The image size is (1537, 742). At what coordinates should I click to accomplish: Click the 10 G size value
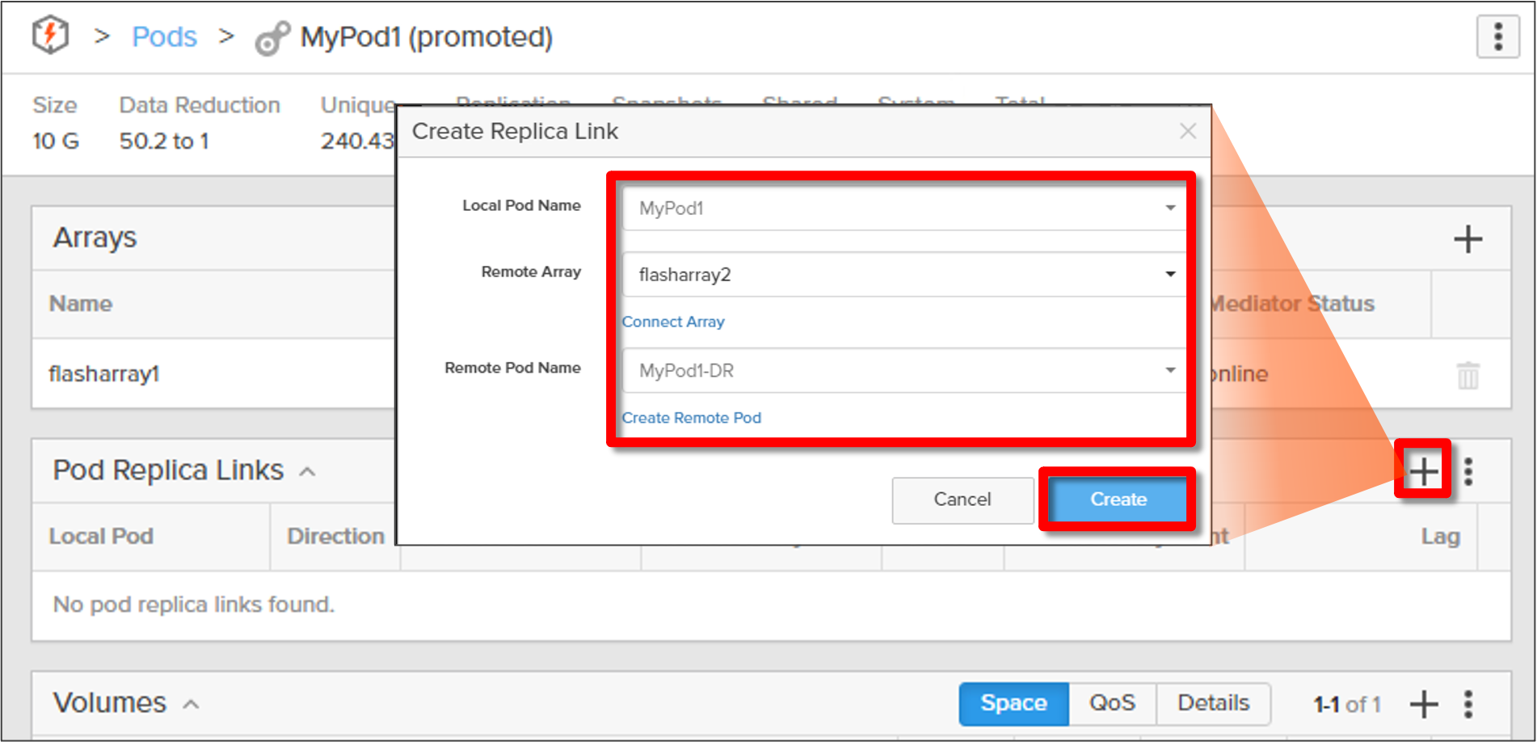(x=56, y=141)
